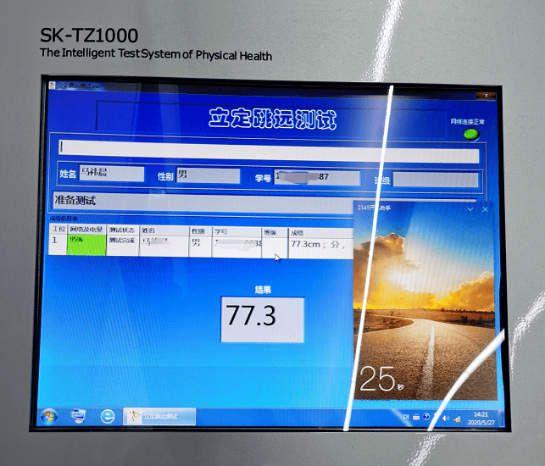
Task: Click the 班级 class field
Action: pyautogui.click(x=436, y=180)
